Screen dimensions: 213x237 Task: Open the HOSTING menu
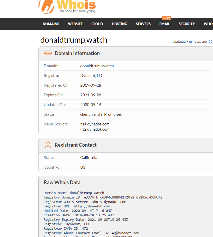[x=120, y=24]
